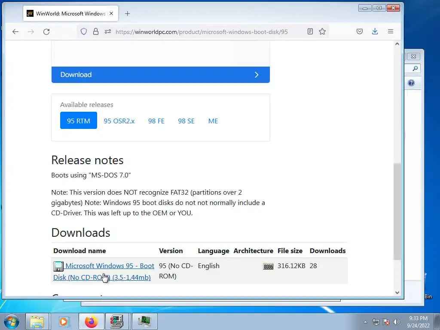This screenshot has height=330, width=440.
Task: Save page to Pocket
Action: click(x=360, y=31)
